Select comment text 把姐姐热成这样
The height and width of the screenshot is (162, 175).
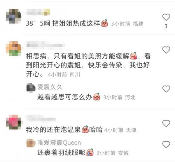[x=76, y=24]
